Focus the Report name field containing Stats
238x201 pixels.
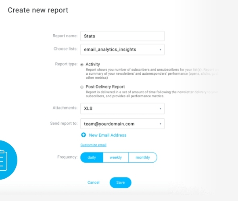pyautogui.click(x=122, y=36)
